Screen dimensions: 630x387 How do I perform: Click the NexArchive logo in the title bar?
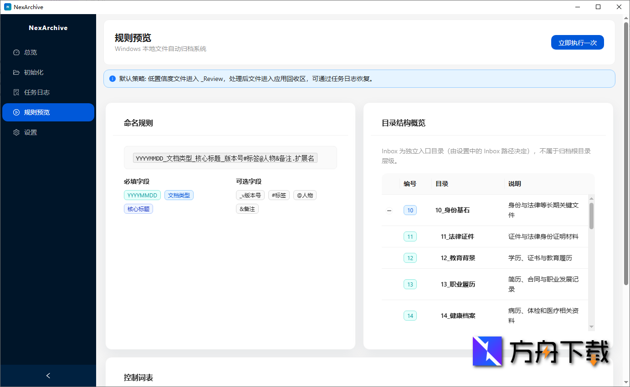pos(7,7)
